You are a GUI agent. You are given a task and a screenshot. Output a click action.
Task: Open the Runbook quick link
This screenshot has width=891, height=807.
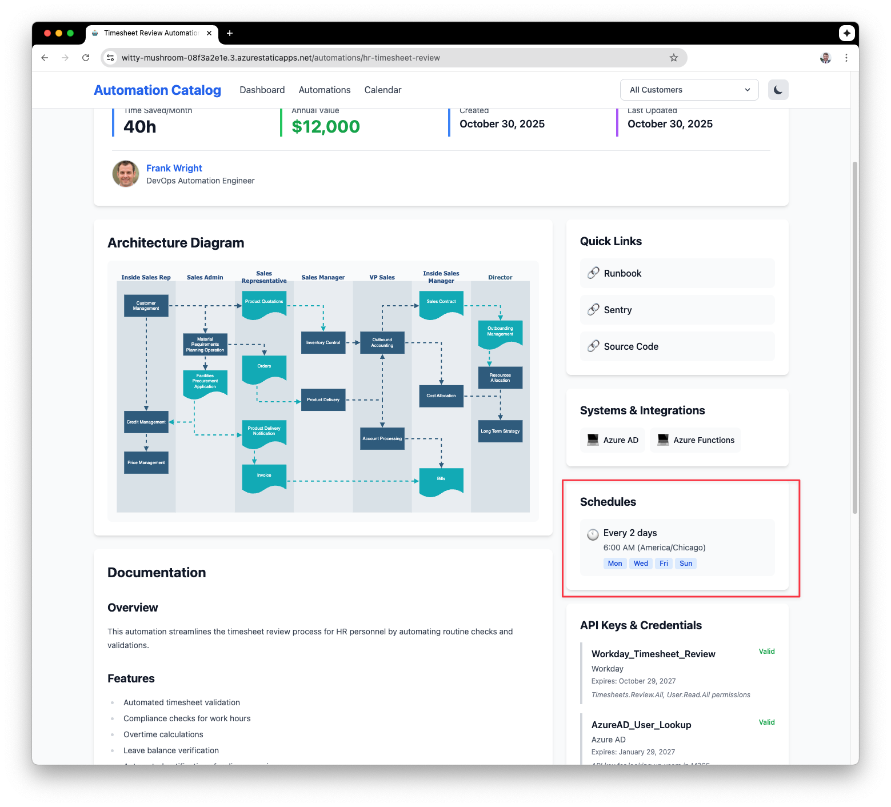[622, 273]
